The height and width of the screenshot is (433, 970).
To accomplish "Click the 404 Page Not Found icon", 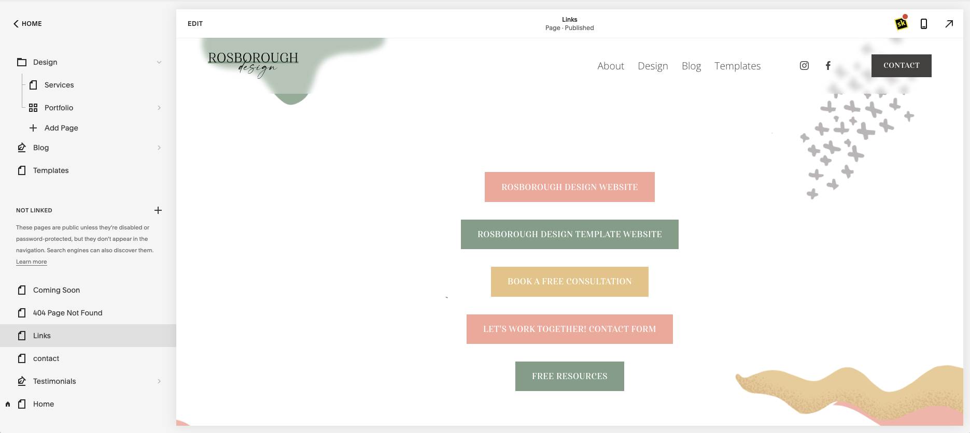I will [22, 313].
